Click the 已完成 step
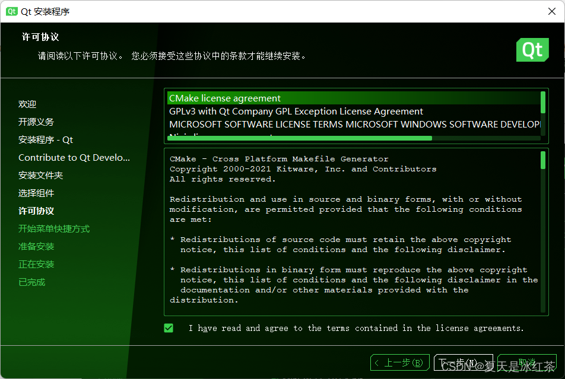 click(x=31, y=282)
